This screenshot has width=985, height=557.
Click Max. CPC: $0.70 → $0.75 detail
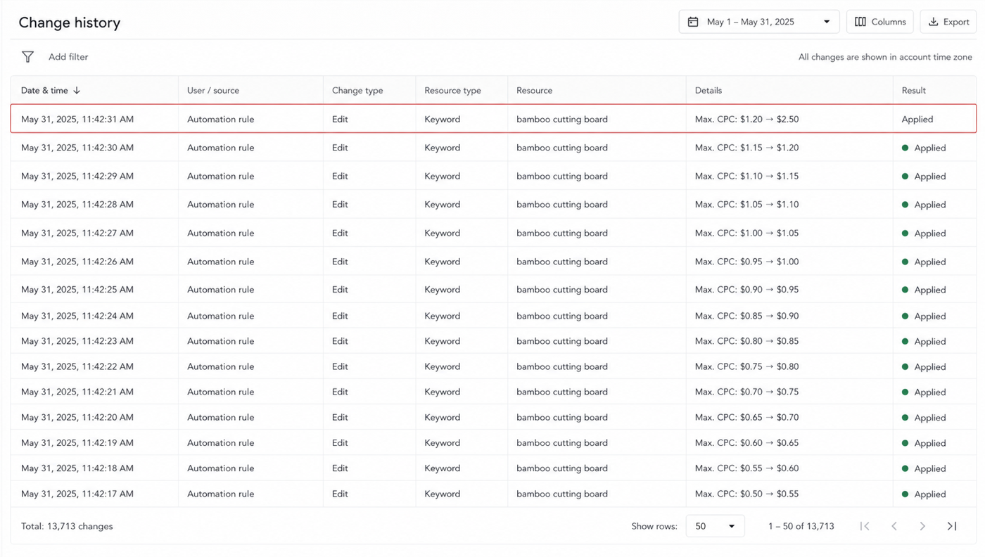pos(746,392)
